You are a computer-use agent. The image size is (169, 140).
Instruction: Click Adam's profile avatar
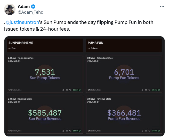(x=10, y=9)
